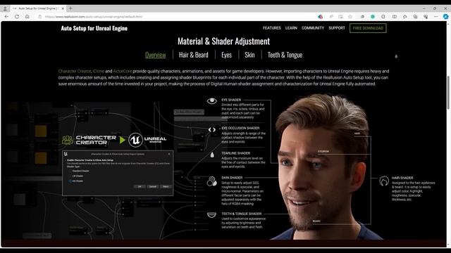Reload the page with the refresh icon

[x=17, y=17]
